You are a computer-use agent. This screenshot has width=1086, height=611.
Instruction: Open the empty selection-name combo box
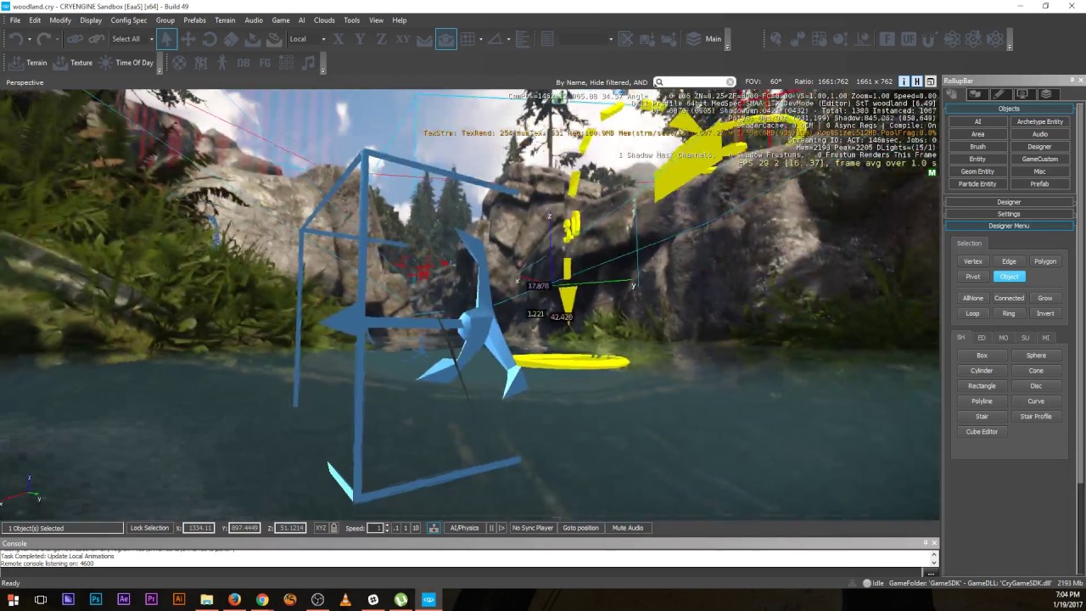tap(586, 39)
